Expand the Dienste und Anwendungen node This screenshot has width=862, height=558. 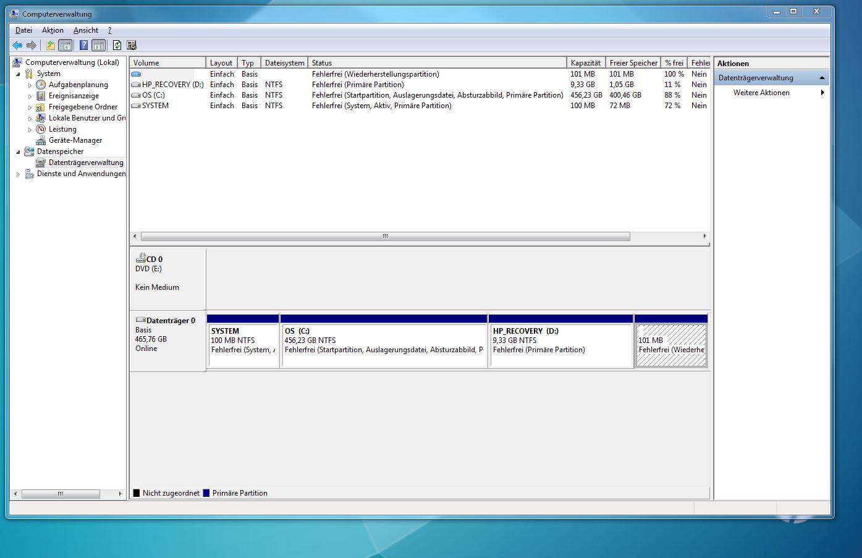tap(18, 174)
